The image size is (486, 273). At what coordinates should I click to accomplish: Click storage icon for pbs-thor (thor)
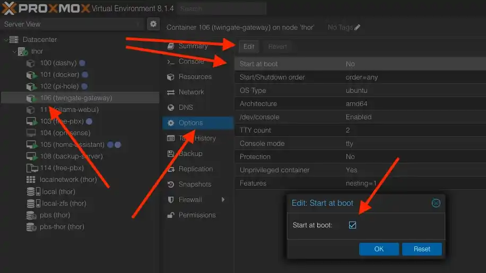point(31,227)
